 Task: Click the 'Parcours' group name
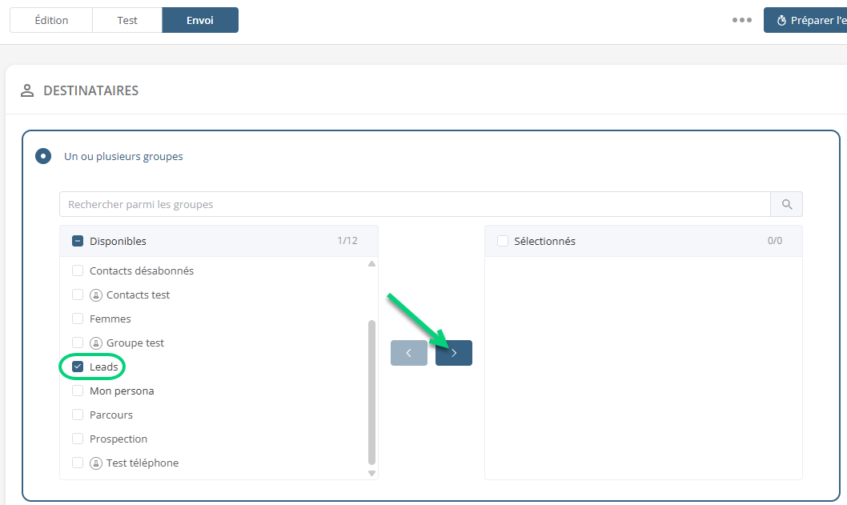111,415
